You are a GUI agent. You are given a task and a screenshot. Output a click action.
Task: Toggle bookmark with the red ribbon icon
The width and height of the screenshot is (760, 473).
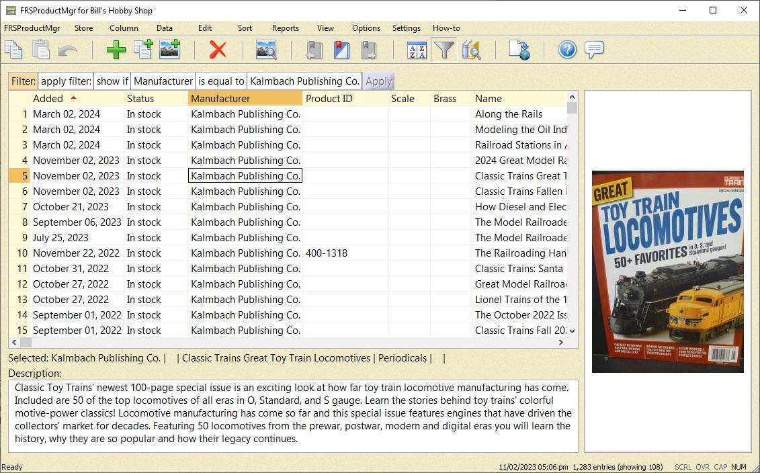click(x=342, y=50)
